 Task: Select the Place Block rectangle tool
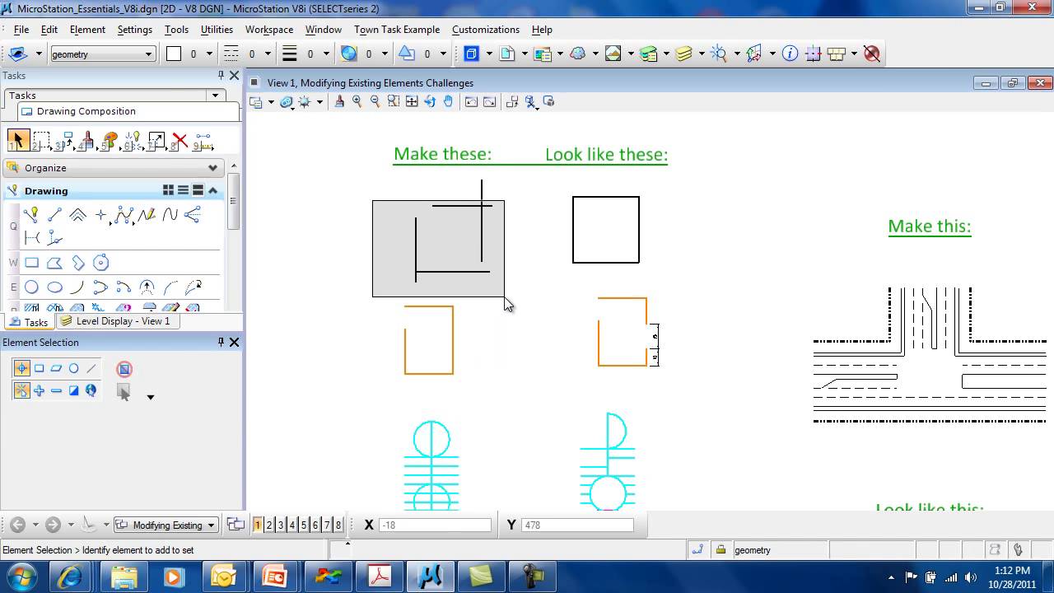[31, 263]
